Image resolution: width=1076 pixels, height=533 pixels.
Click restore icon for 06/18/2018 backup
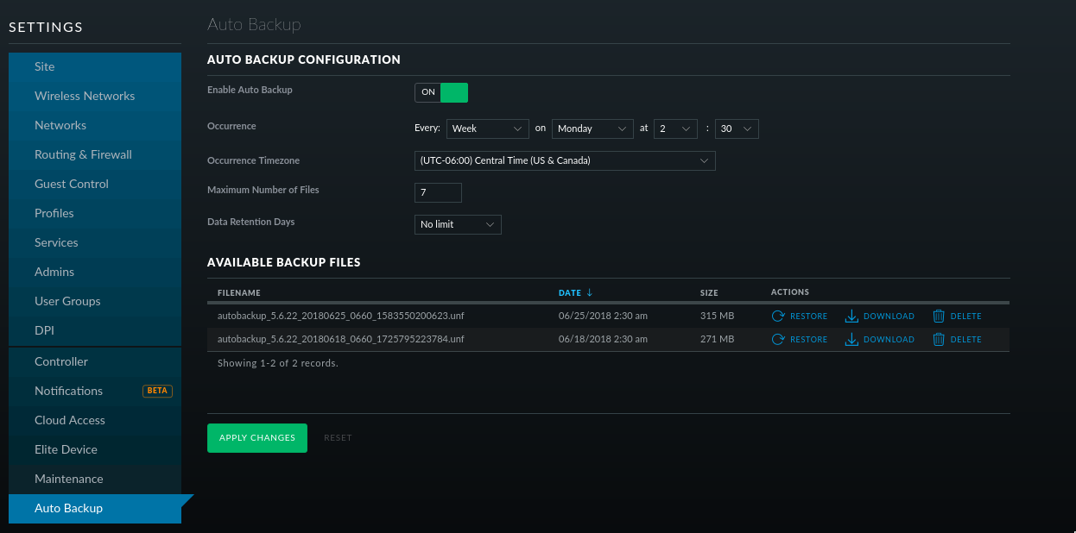click(777, 340)
